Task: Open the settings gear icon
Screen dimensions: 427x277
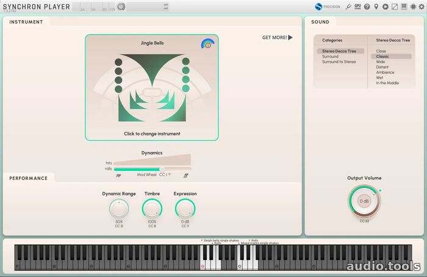Action: click(x=421, y=7)
